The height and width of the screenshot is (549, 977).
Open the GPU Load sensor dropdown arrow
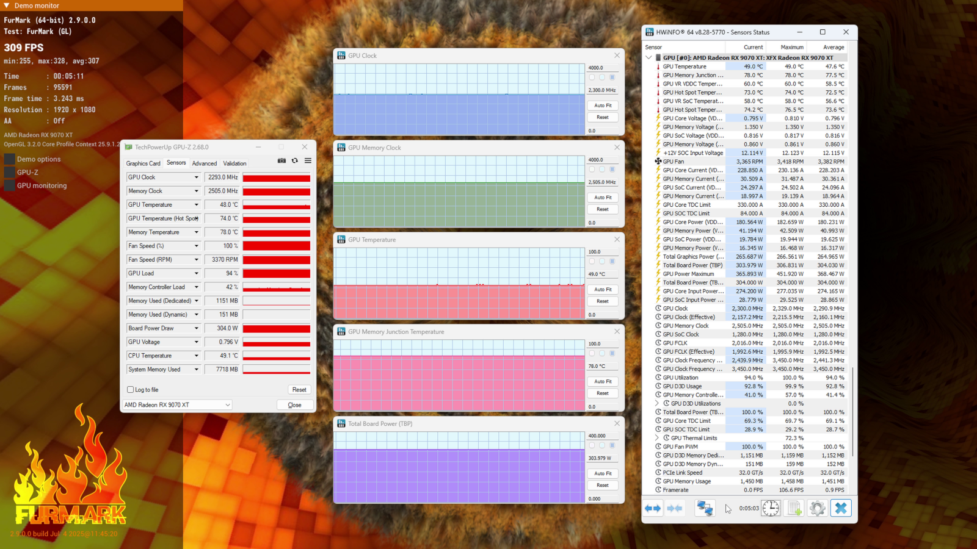[x=196, y=273]
